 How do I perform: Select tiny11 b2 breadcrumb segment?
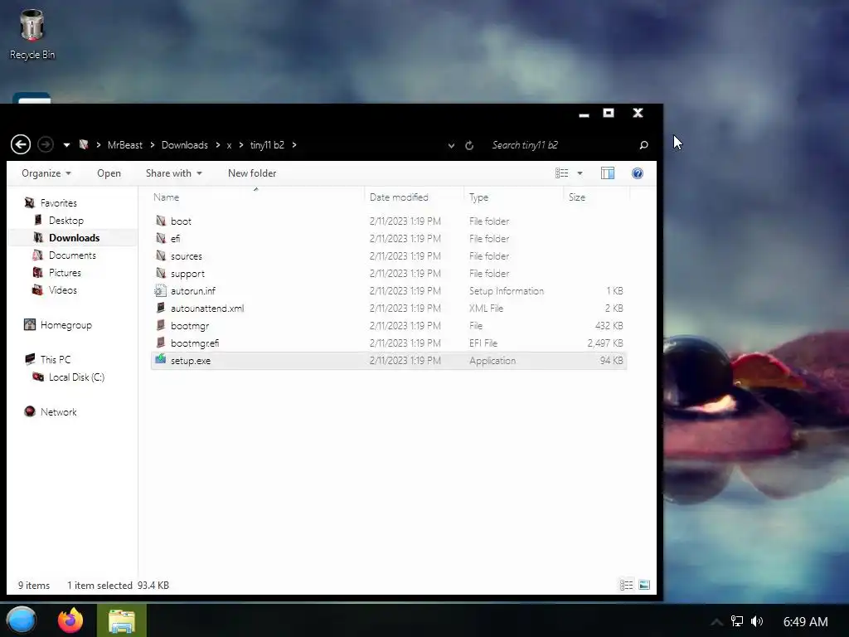(x=267, y=145)
